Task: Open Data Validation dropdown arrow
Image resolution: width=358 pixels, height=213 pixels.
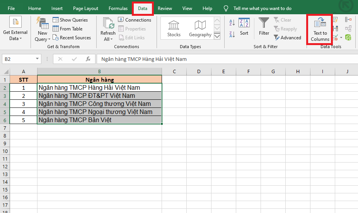Action: 341,37
